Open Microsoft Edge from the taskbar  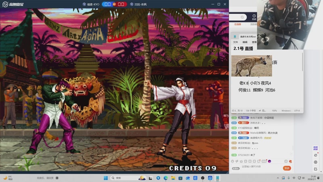[x=166, y=178]
